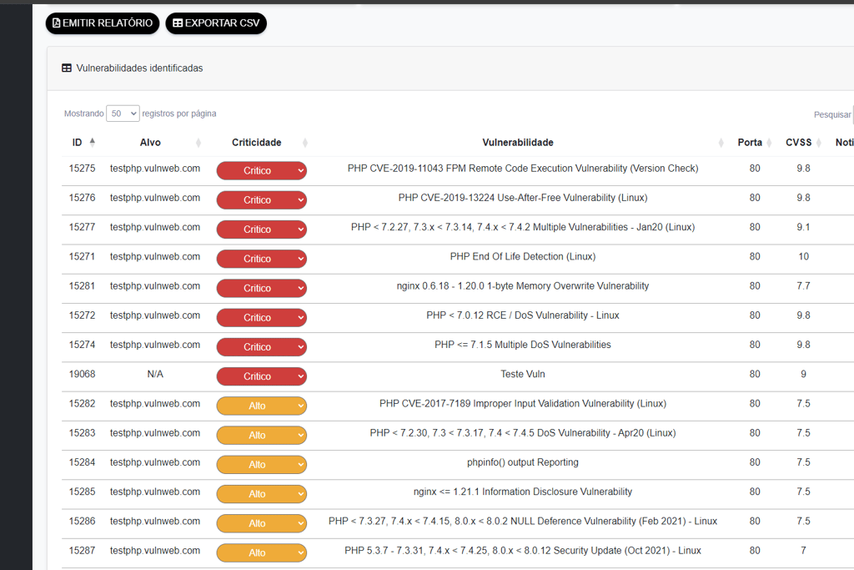Change criticality of Teste Vuln row 19068
The image size is (854, 570).
pyautogui.click(x=261, y=376)
